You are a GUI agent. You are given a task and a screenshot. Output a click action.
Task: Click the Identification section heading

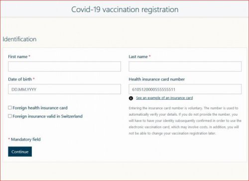click(19, 39)
